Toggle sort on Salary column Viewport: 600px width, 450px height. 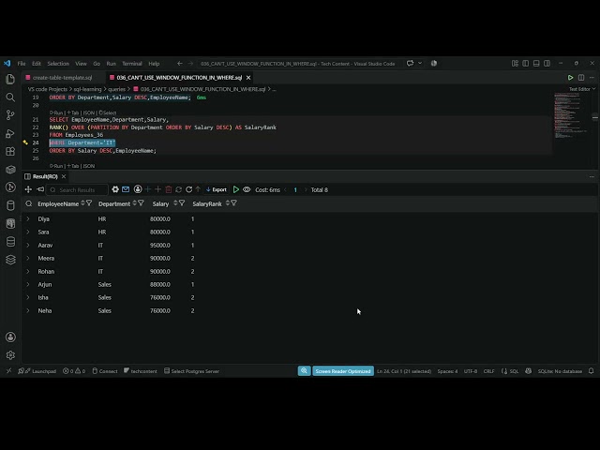pyautogui.click(x=175, y=203)
